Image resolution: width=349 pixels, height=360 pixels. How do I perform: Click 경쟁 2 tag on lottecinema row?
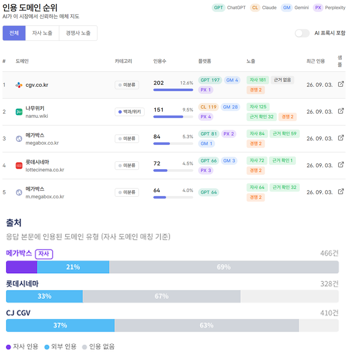256,171
